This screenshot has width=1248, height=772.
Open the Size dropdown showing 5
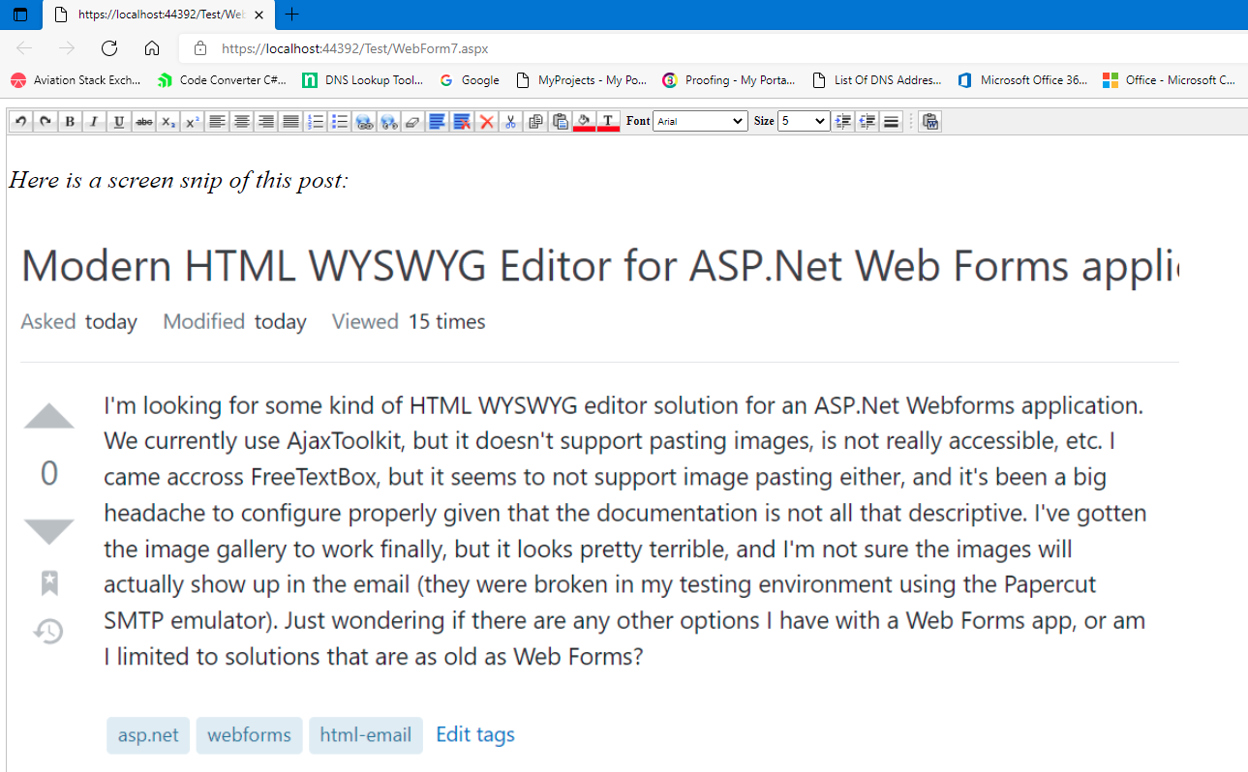[804, 121]
